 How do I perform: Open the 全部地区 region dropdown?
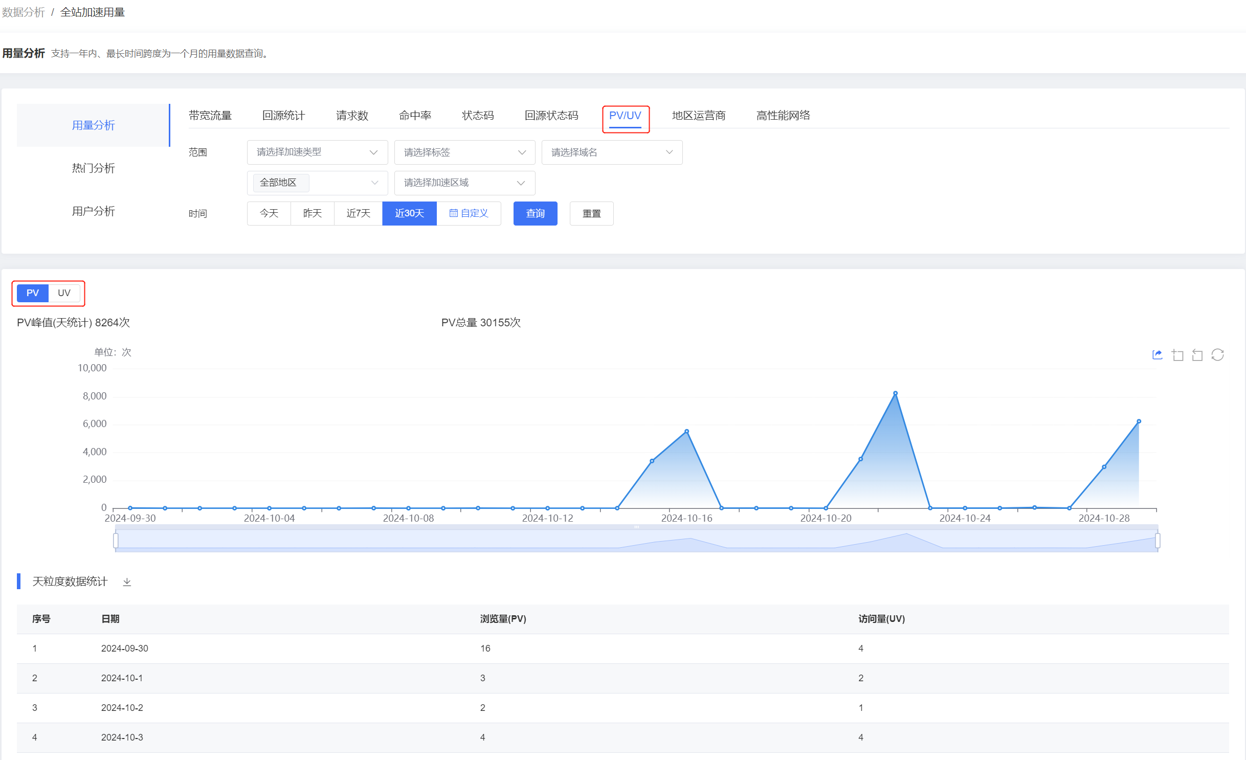(x=317, y=183)
